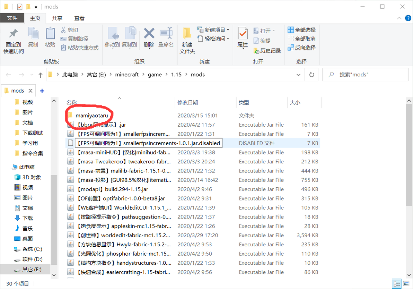Click the search "mods" input box

pyautogui.click(x=366, y=75)
